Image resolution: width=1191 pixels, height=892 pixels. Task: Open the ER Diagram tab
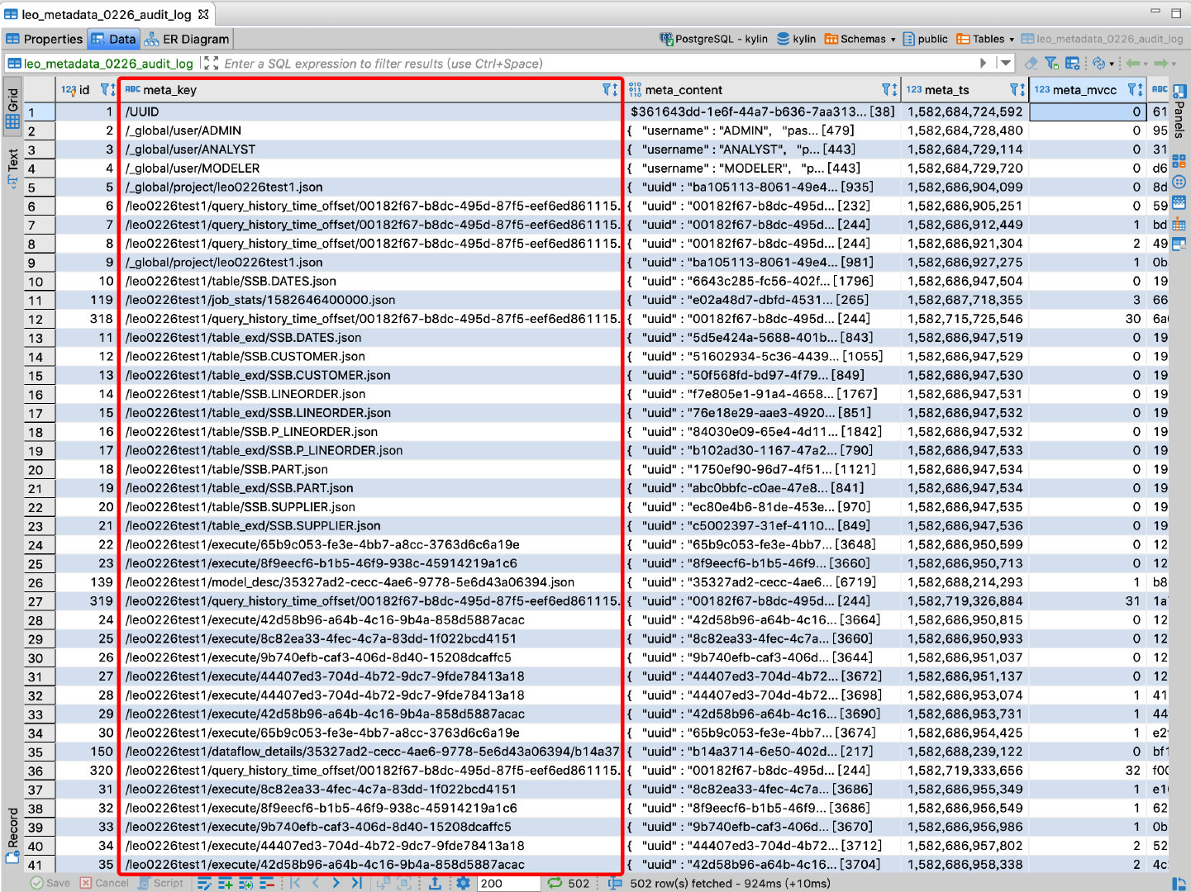[187, 39]
